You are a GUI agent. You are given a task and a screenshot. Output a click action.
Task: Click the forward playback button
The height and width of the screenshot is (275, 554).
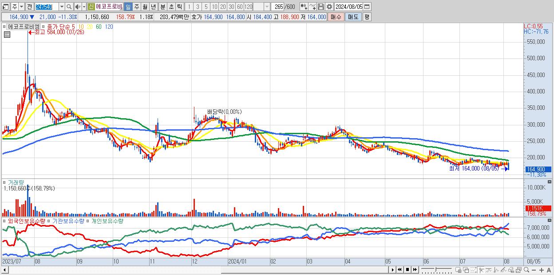[x=415, y=270]
